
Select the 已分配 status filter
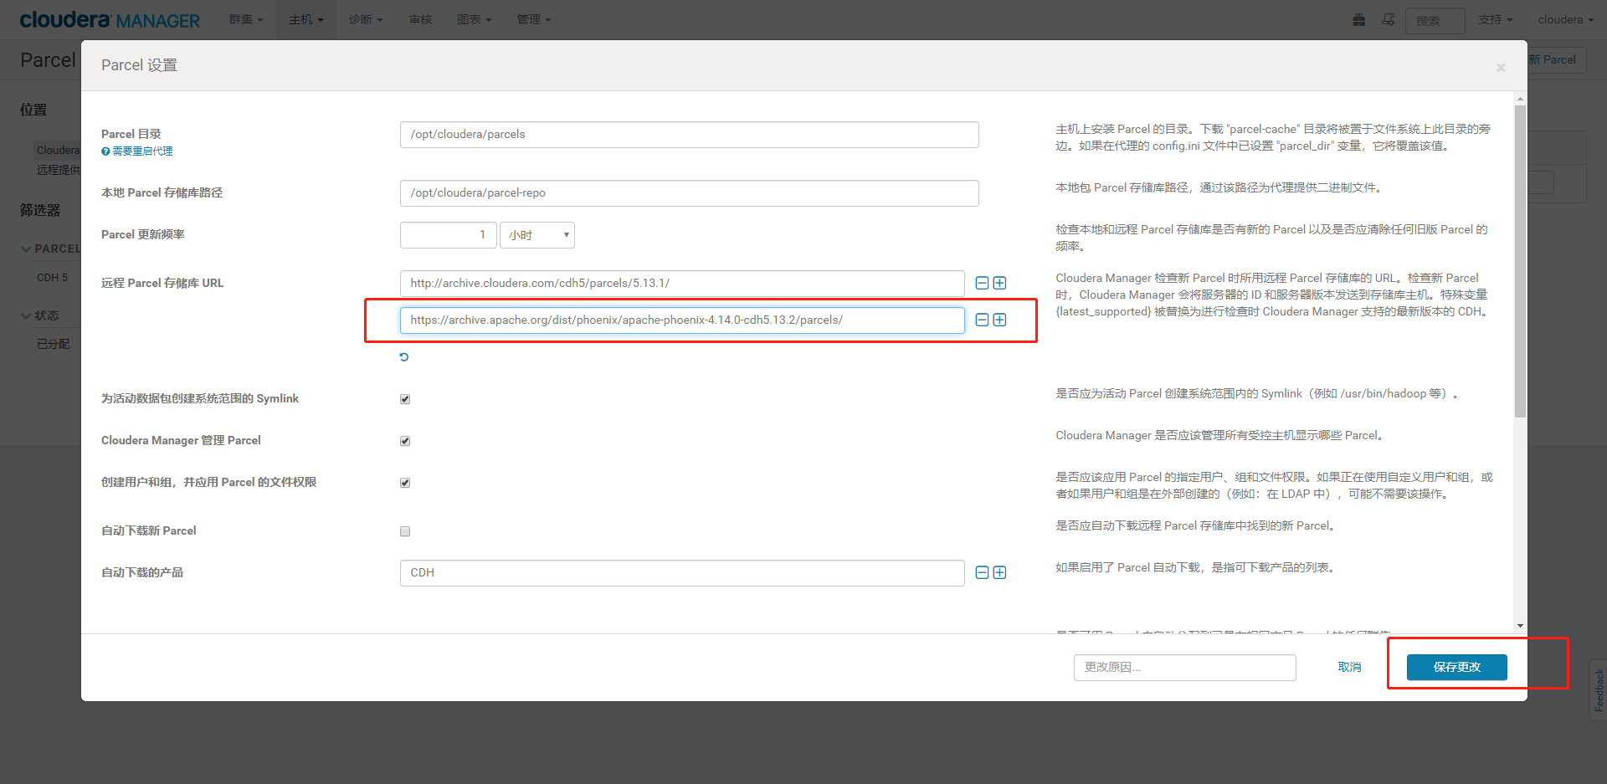[x=53, y=344]
